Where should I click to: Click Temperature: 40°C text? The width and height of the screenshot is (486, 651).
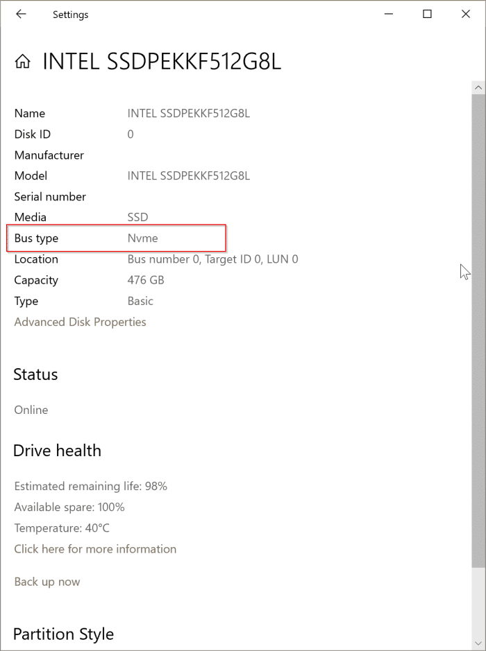62,528
